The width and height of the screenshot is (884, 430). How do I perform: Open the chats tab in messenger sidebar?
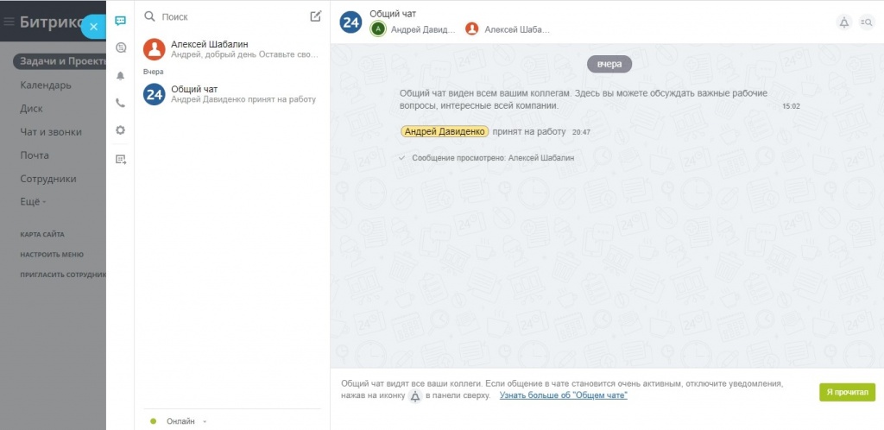click(x=120, y=21)
